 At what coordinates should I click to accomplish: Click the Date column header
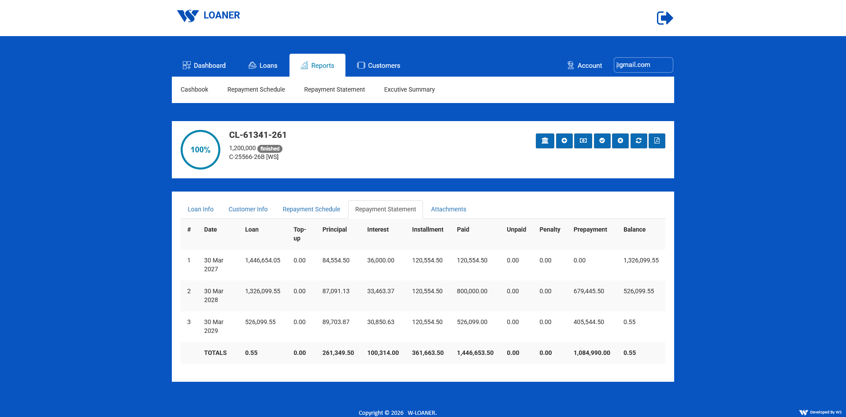(x=210, y=229)
